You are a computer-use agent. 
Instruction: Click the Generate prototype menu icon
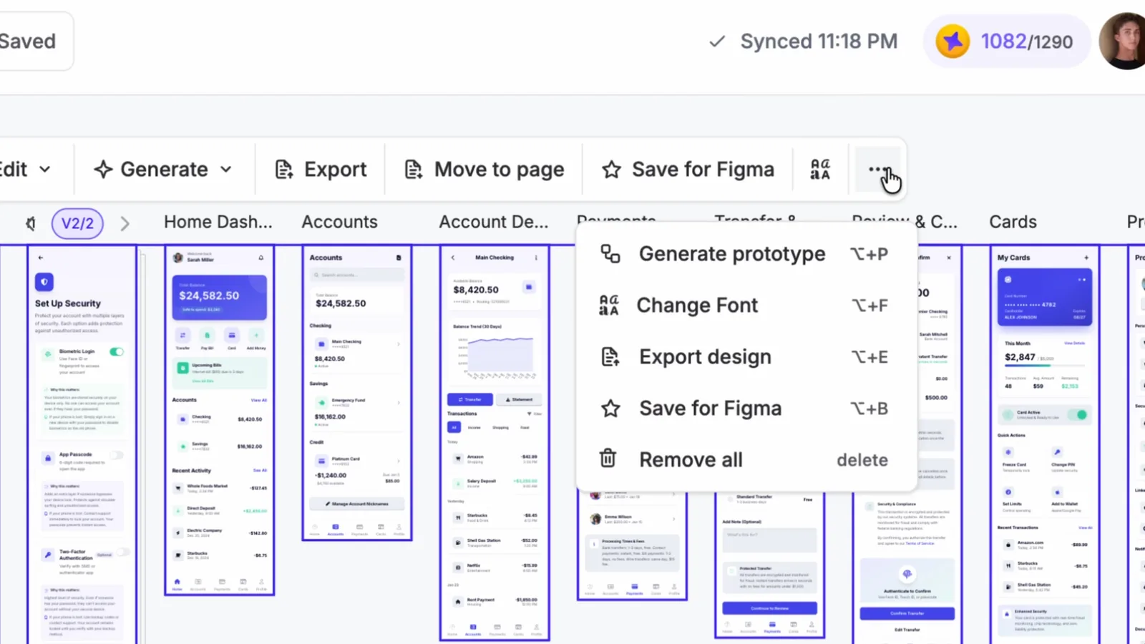coord(610,254)
